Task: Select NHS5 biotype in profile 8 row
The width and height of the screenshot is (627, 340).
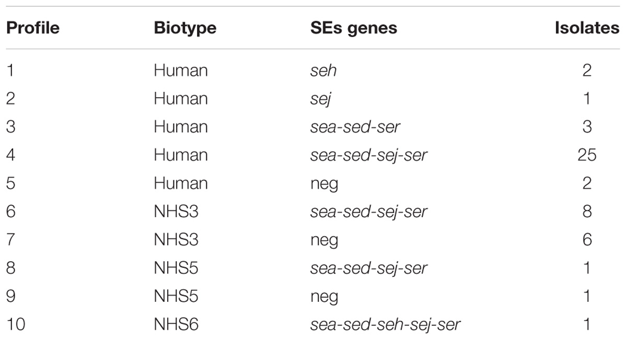Action: pos(176,268)
